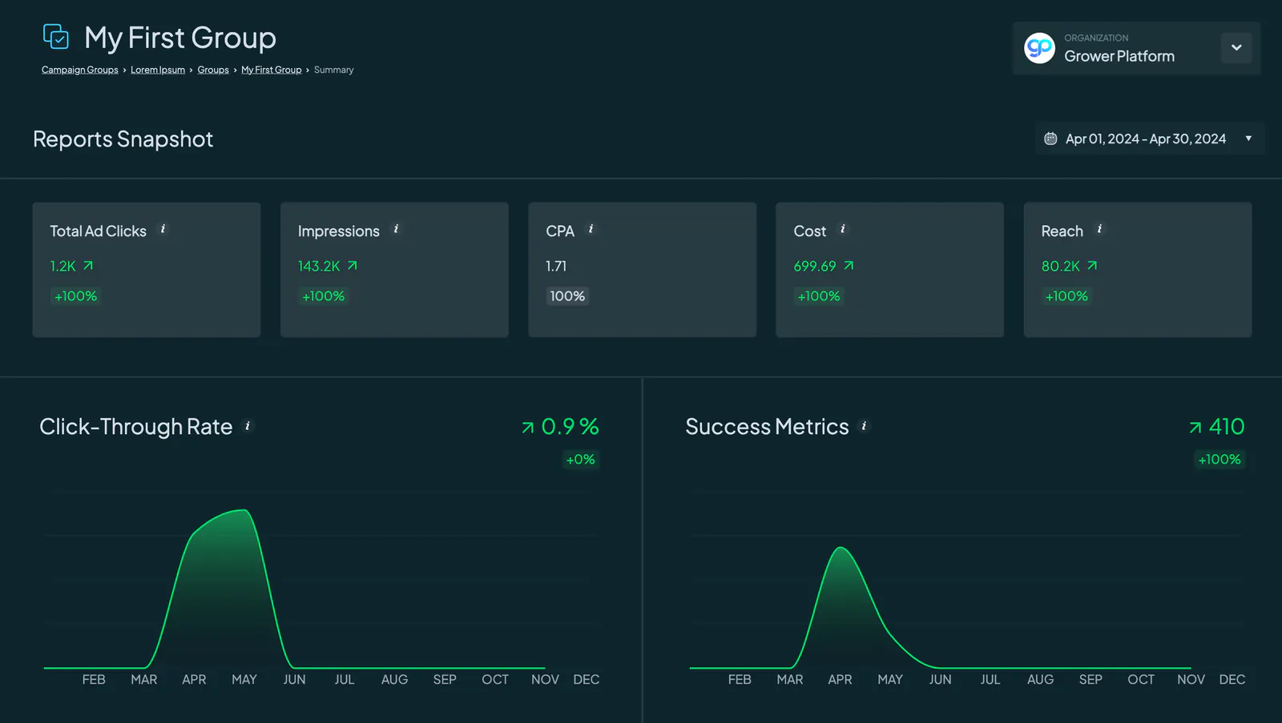Click the +0% badge under Click-Through Rate
Image resolution: width=1282 pixels, height=723 pixels.
click(581, 460)
